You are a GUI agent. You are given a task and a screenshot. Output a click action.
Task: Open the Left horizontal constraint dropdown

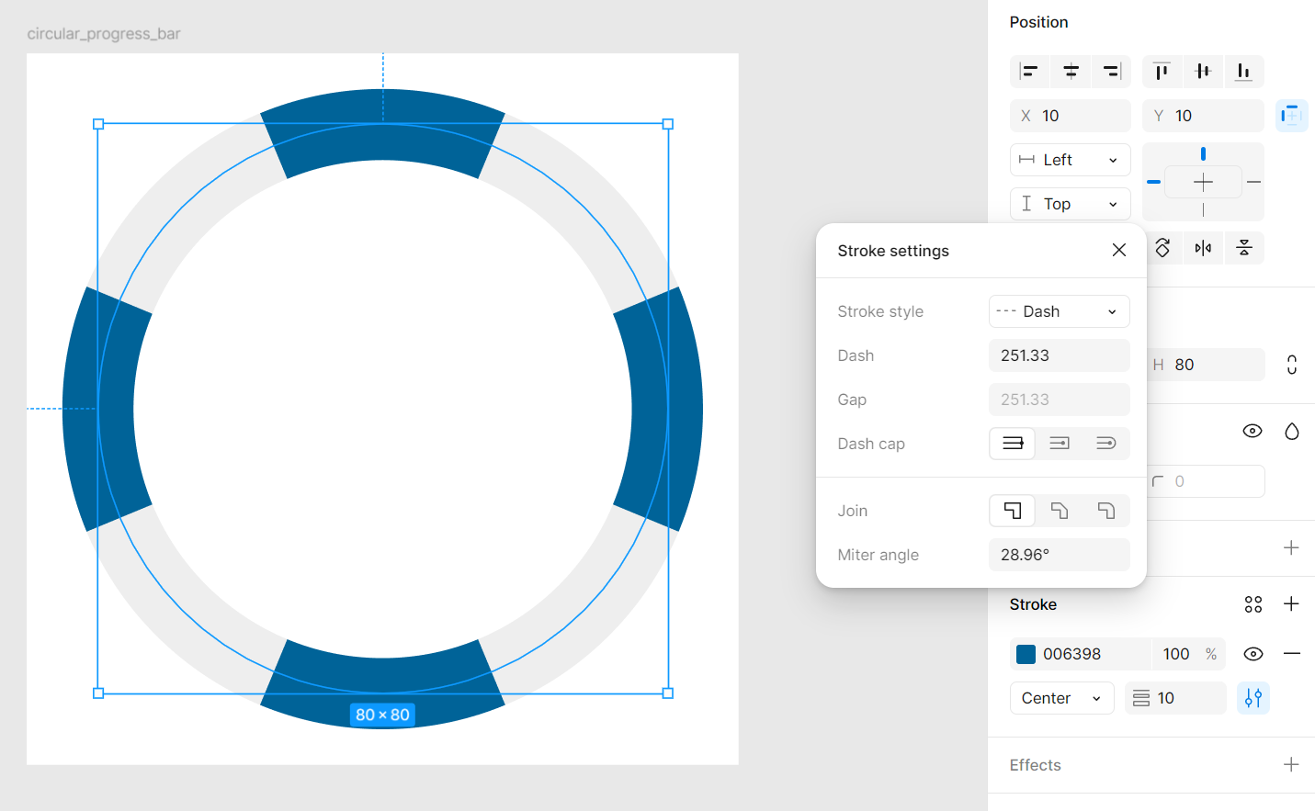pyautogui.click(x=1070, y=160)
